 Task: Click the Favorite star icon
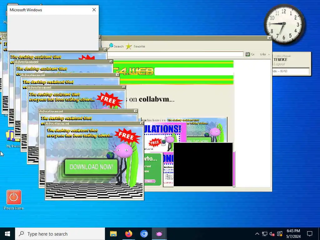pyautogui.click(x=128, y=46)
